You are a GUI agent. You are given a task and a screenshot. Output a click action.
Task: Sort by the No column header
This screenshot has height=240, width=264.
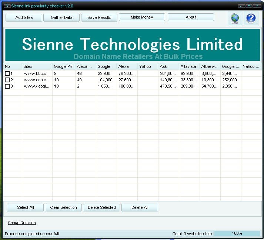pyautogui.click(x=13, y=66)
